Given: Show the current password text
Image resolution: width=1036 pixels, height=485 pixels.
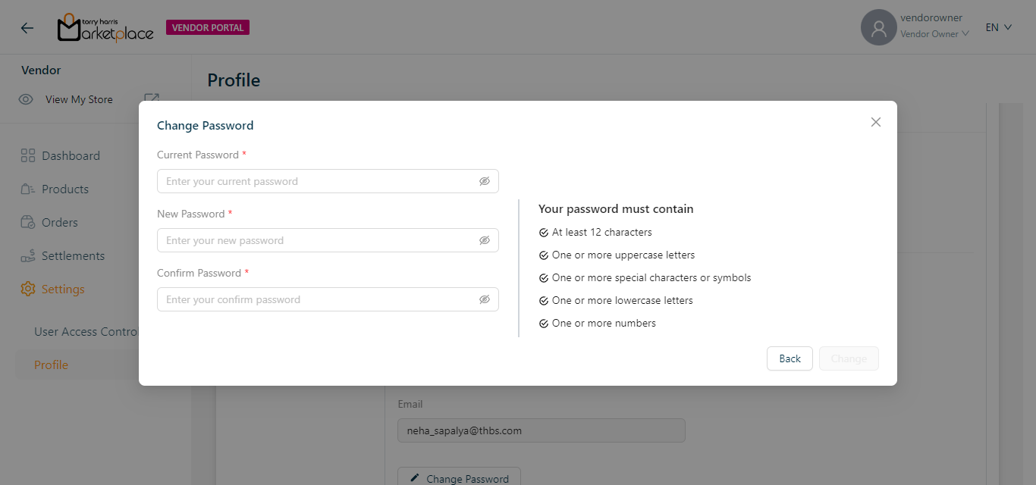Looking at the screenshot, I should click(485, 181).
